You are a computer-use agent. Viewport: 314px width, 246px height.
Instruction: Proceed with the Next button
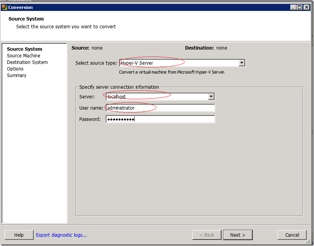[237, 235]
